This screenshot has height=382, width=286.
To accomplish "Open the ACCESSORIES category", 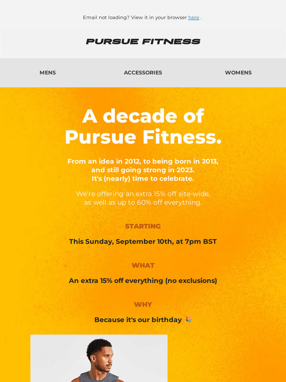I will (x=143, y=73).
